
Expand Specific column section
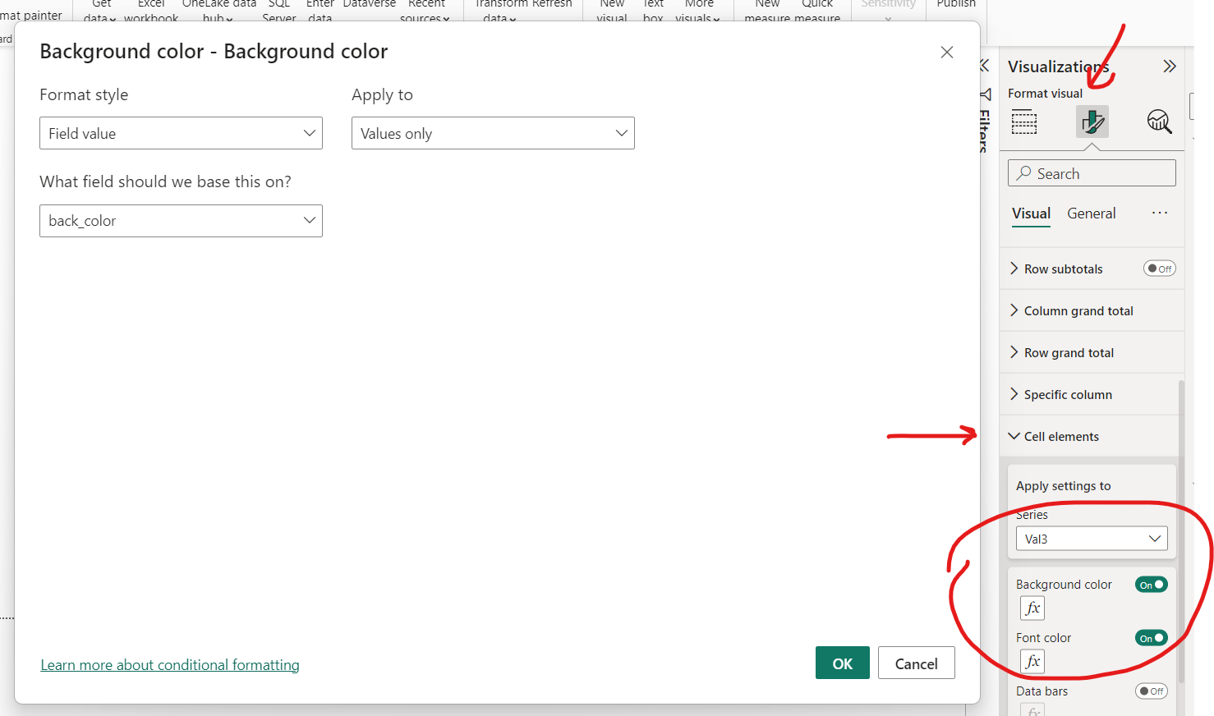pos(1092,394)
